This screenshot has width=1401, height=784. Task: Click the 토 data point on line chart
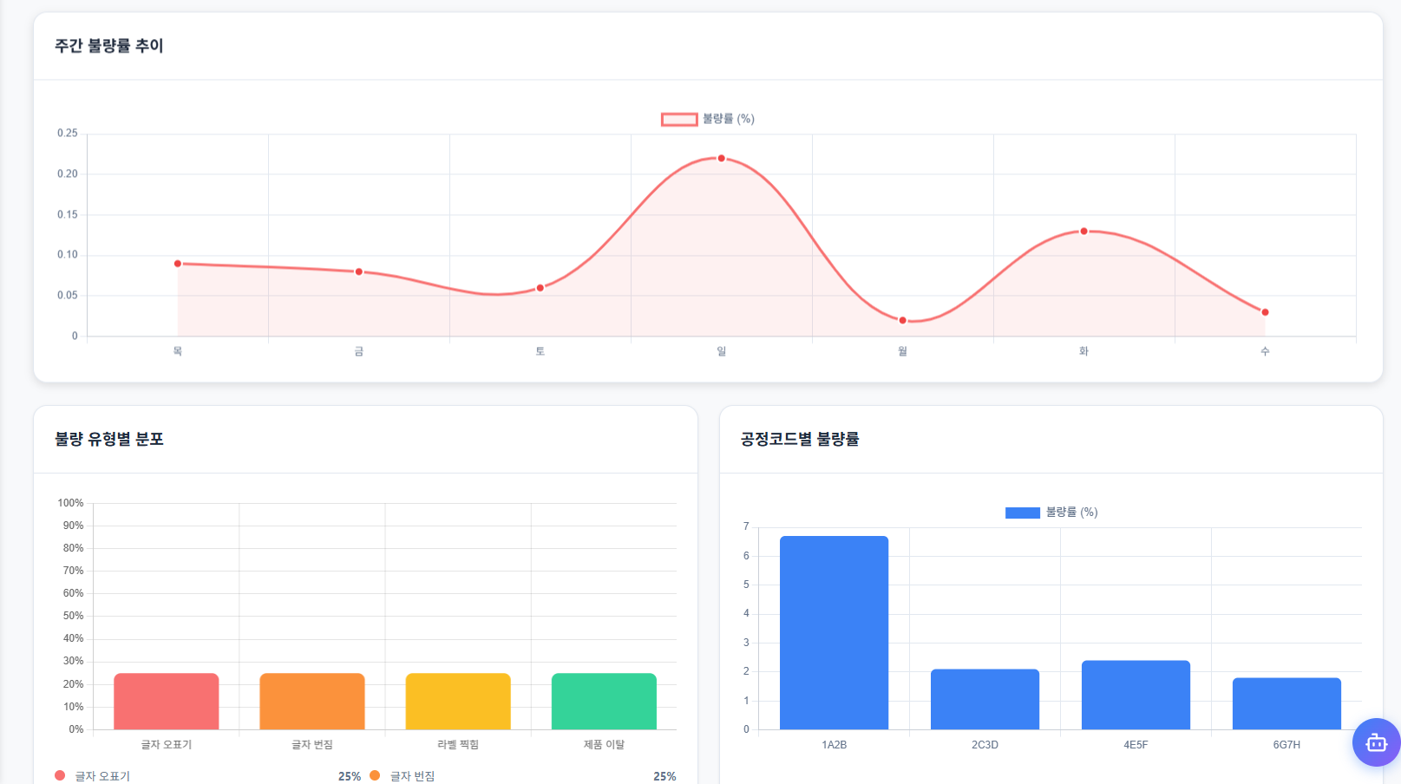(540, 288)
